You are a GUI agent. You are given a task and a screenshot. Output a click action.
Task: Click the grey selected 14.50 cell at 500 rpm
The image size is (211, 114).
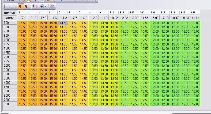pos(63,23)
